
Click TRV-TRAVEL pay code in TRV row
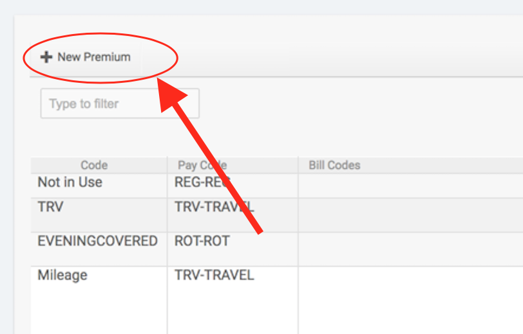click(x=214, y=207)
